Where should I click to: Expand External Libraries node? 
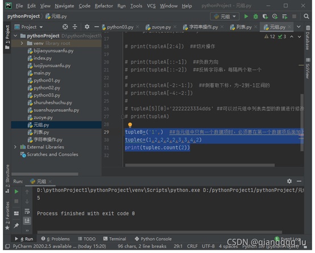(x=15, y=147)
